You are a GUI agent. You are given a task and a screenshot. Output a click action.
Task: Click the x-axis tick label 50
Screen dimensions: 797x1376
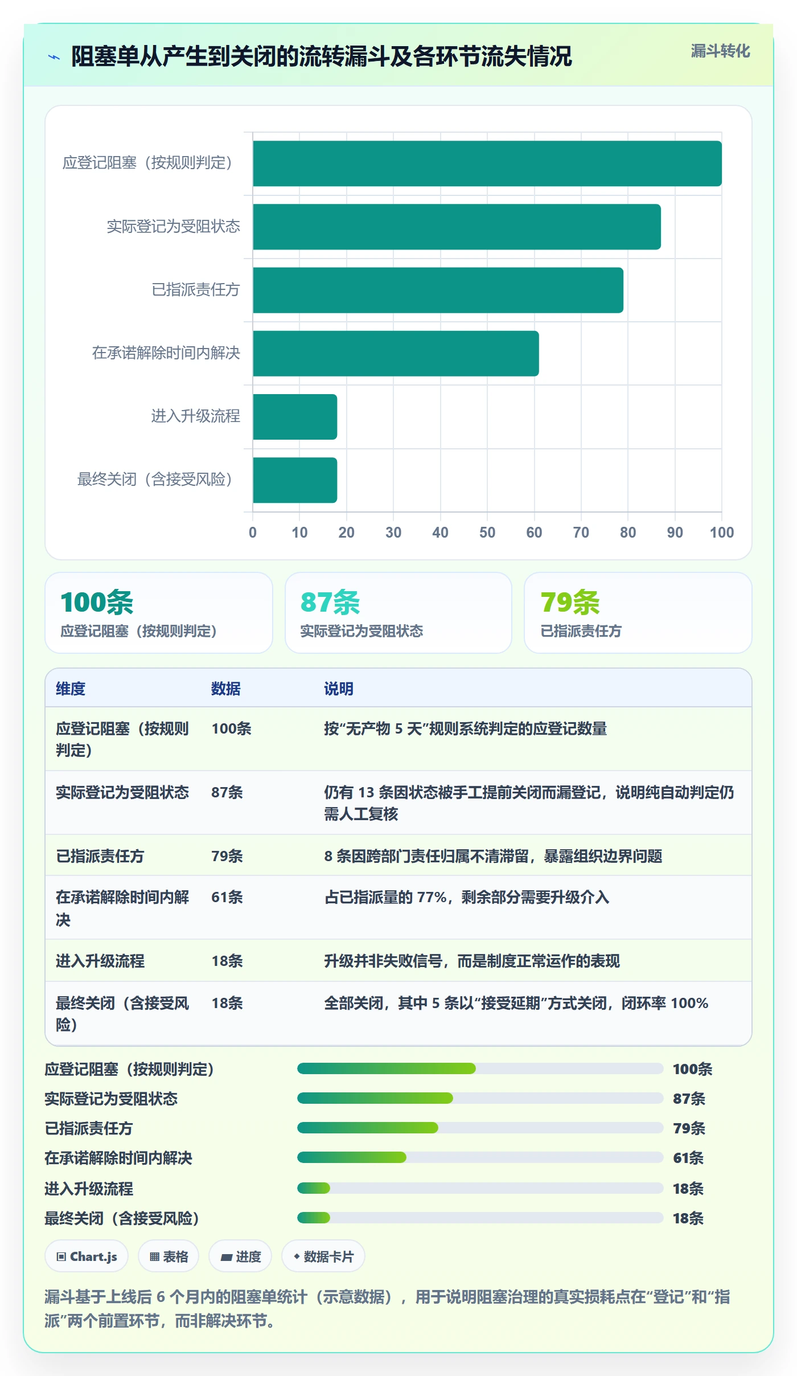(x=487, y=533)
